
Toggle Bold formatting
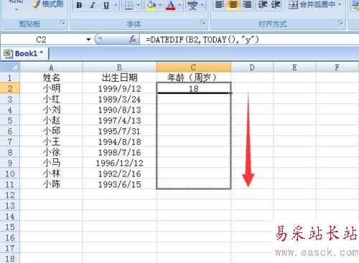(x=79, y=5)
